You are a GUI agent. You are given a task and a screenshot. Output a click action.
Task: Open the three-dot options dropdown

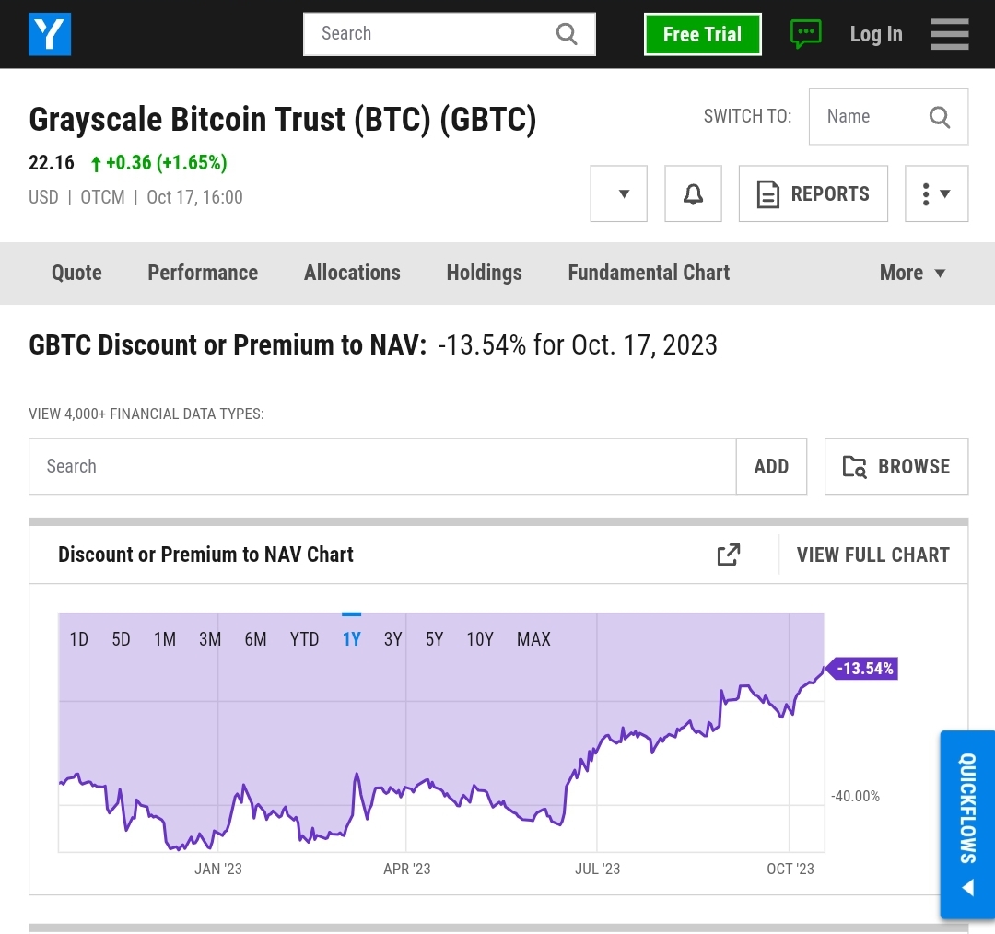pyautogui.click(x=937, y=193)
